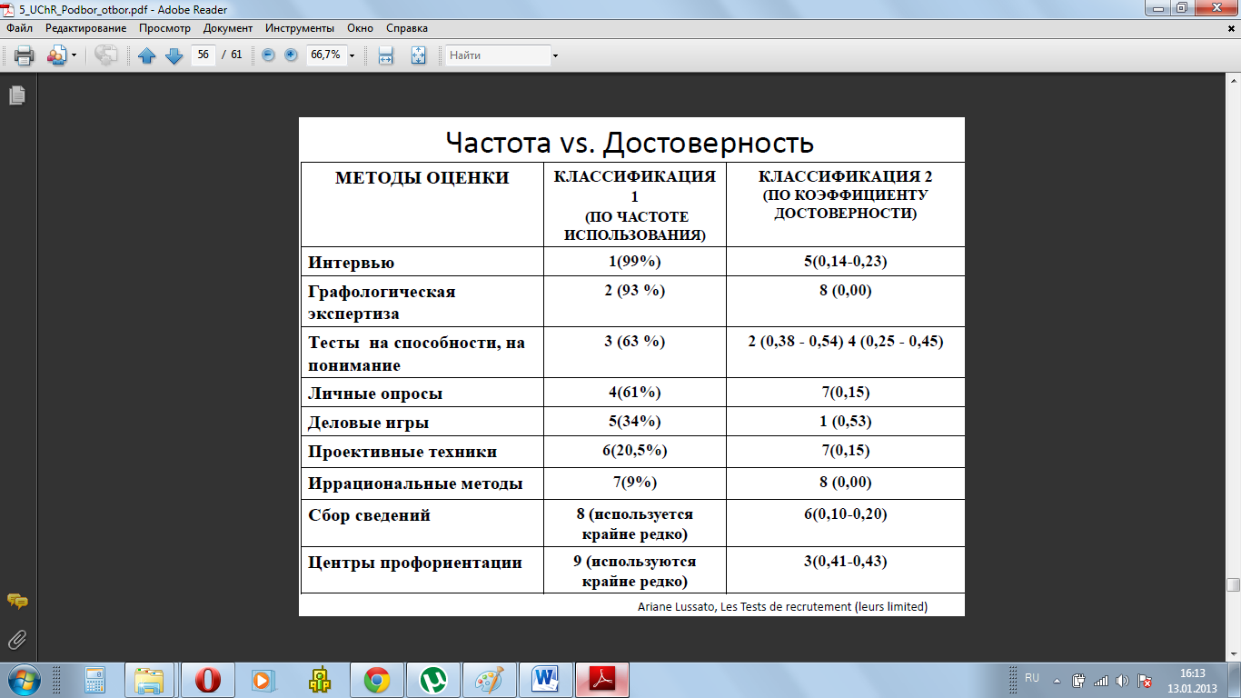Click the Деловые игры row label

pos(369,423)
